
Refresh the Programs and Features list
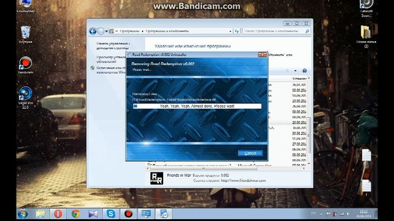[x=236, y=31]
